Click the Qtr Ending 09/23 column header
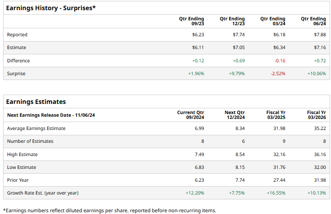The image size is (331, 214). [x=191, y=21]
